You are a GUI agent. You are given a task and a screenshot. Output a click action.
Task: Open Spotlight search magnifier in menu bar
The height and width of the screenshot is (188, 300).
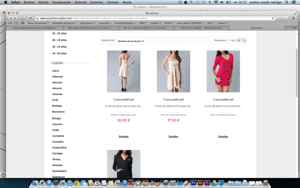[287, 2]
